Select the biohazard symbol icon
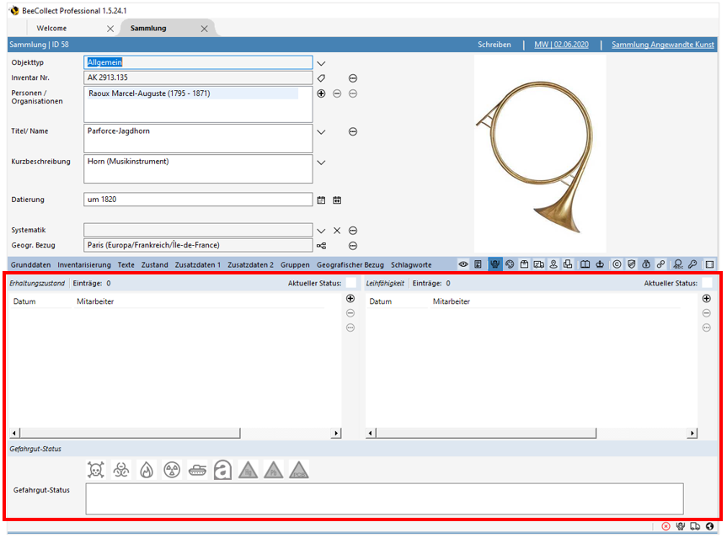The height and width of the screenshot is (538, 727). (x=121, y=470)
